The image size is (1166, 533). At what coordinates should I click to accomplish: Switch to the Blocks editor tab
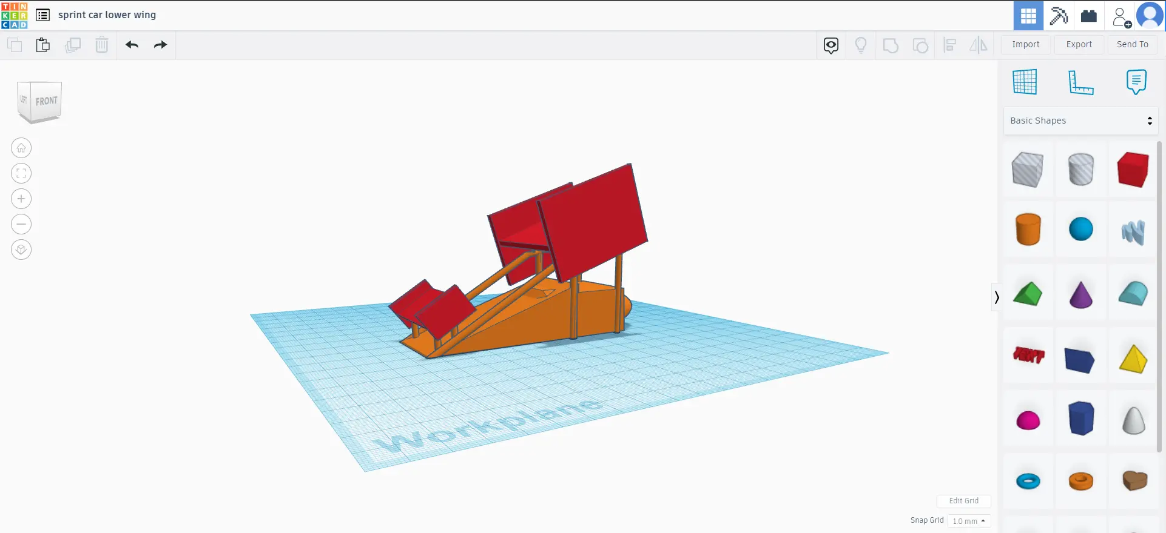click(1059, 16)
